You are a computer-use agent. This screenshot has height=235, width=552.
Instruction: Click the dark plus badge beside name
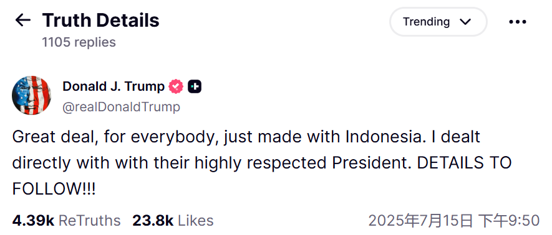pyautogui.click(x=195, y=86)
